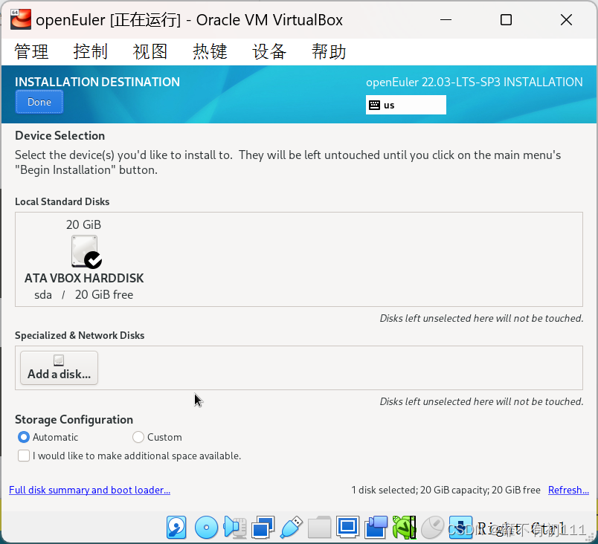Click the us keyboard layout indicator
The image size is (598, 544).
pyautogui.click(x=406, y=105)
